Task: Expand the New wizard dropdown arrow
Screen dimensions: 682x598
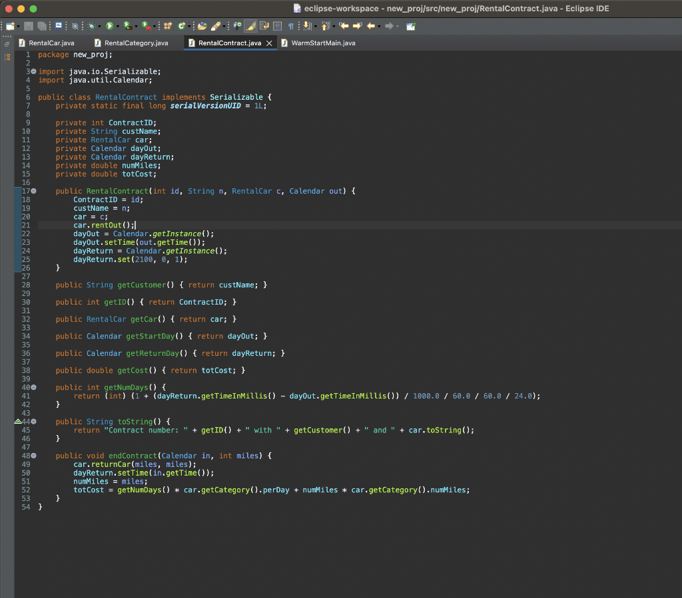Action: 17,25
